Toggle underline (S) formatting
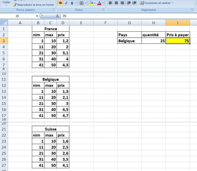 pyautogui.click(x=72, y=3)
